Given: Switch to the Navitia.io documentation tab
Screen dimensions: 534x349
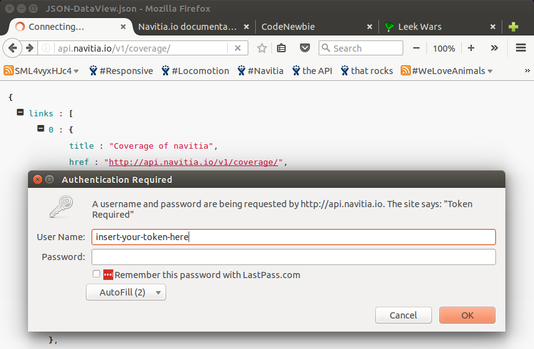Looking at the screenshot, I should point(187,27).
